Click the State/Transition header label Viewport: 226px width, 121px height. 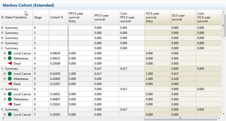click(16, 17)
